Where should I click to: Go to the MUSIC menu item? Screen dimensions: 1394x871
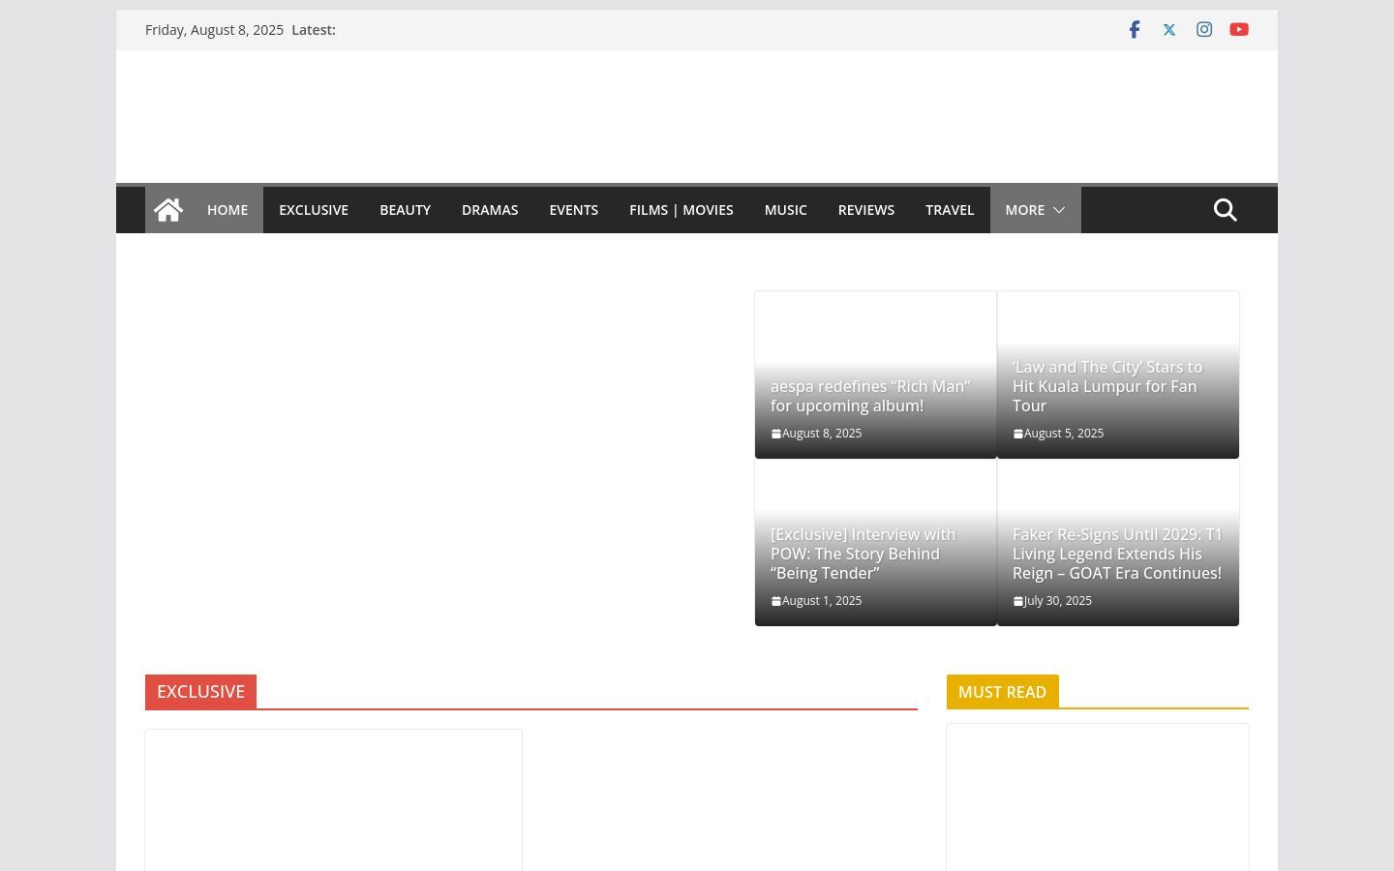(x=785, y=210)
